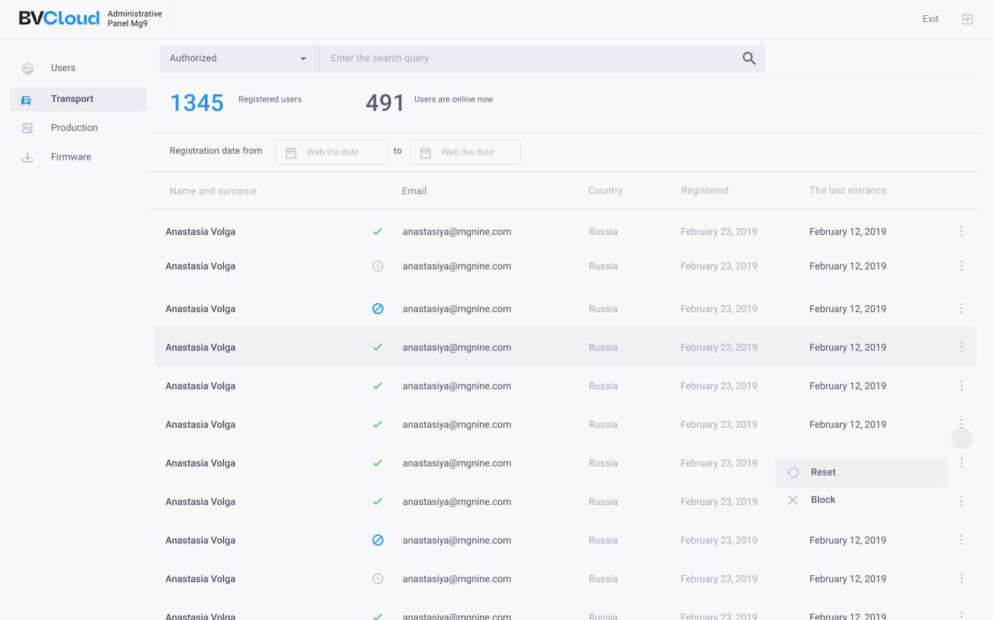Click the highlighted row's green checkmark status

[377, 347]
